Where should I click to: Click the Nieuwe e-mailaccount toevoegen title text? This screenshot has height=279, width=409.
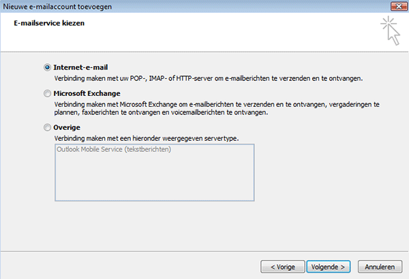[58, 7]
